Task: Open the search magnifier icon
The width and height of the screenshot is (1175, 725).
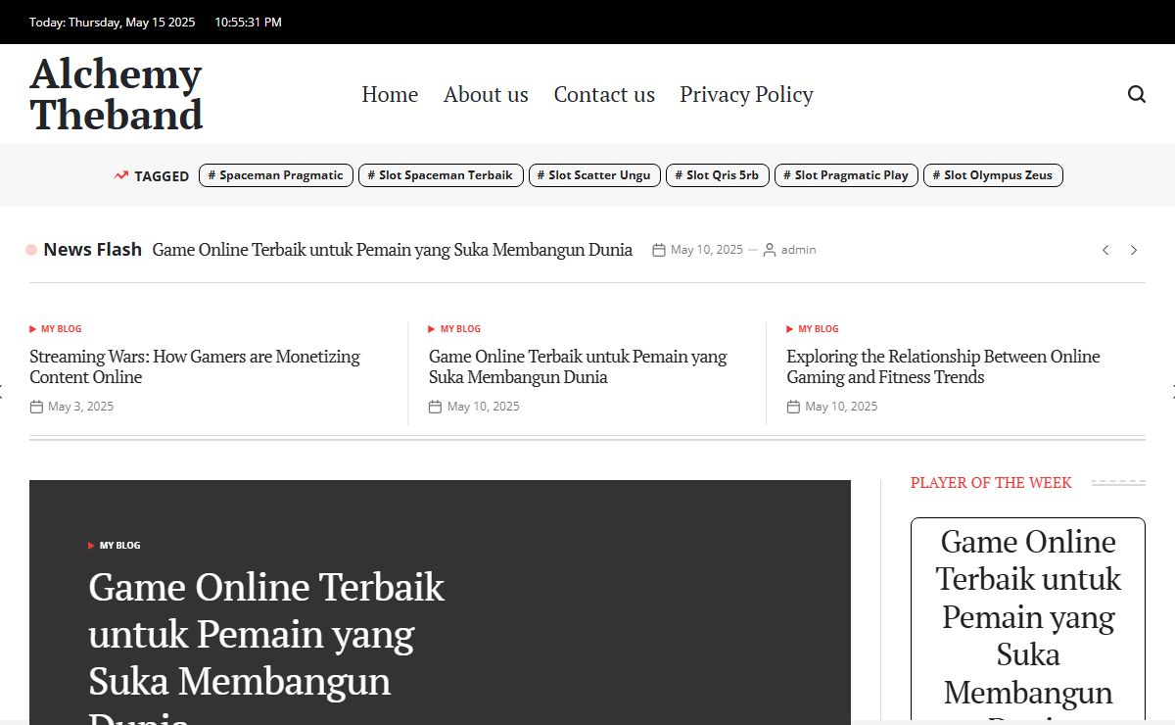Action: (x=1137, y=94)
